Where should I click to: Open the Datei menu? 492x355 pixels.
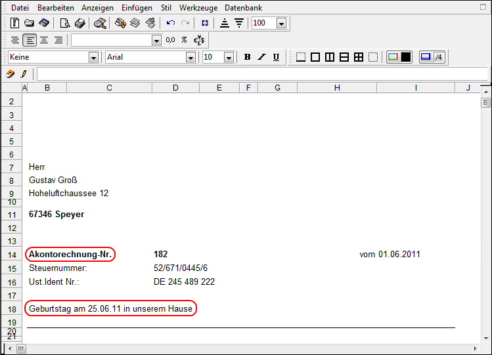tap(20, 8)
